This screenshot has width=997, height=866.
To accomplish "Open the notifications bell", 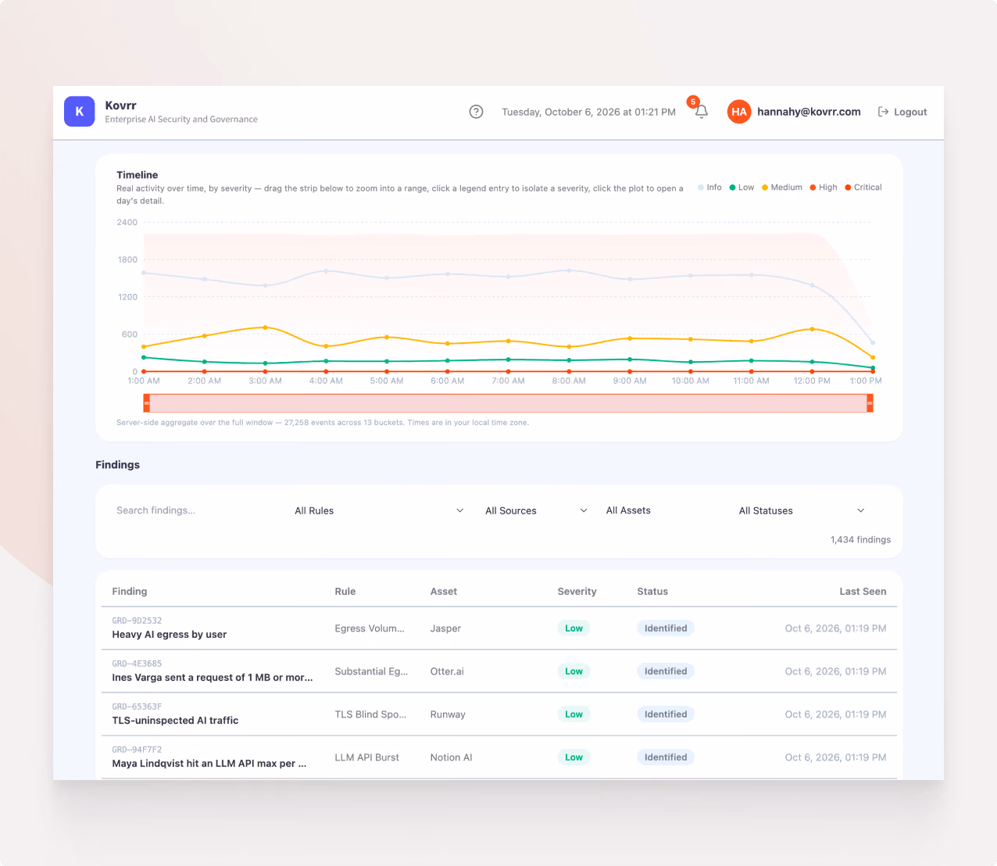I will pyautogui.click(x=701, y=112).
